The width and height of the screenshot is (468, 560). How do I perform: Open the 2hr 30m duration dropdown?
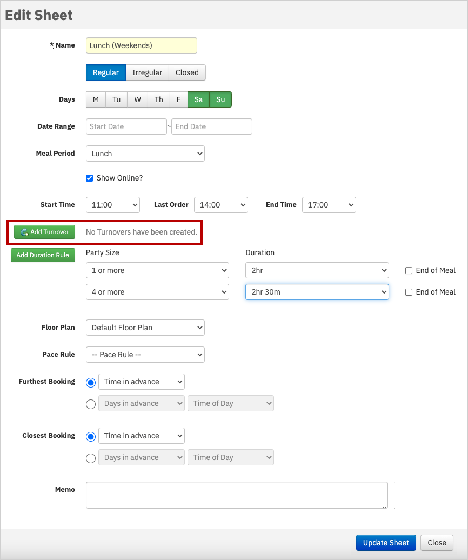pos(317,292)
